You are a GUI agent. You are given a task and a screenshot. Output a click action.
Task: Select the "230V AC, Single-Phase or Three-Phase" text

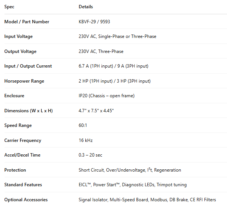click(x=117, y=36)
